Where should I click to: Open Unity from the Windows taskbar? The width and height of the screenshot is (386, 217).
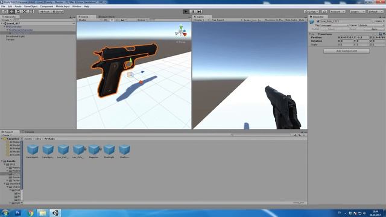point(55,213)
